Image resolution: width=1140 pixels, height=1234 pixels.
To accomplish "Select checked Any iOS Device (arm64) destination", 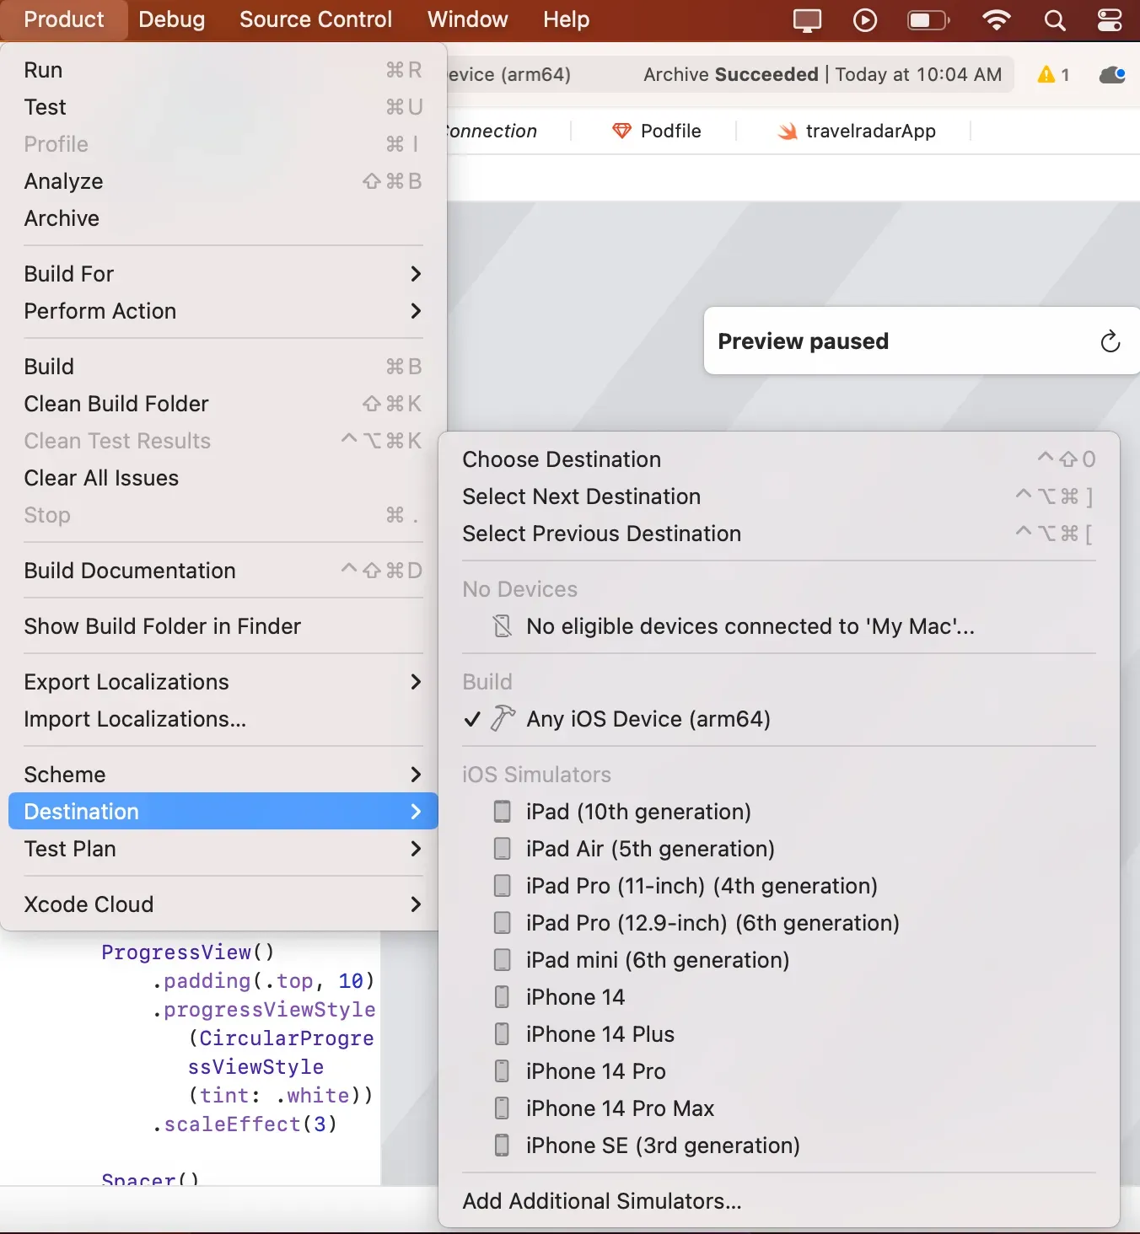I will pos(779,718).
